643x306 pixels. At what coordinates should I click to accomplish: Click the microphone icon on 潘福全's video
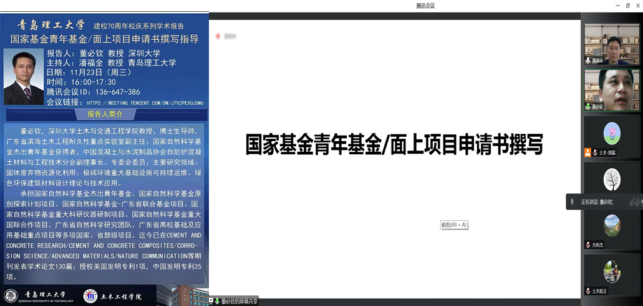[587, 61]
